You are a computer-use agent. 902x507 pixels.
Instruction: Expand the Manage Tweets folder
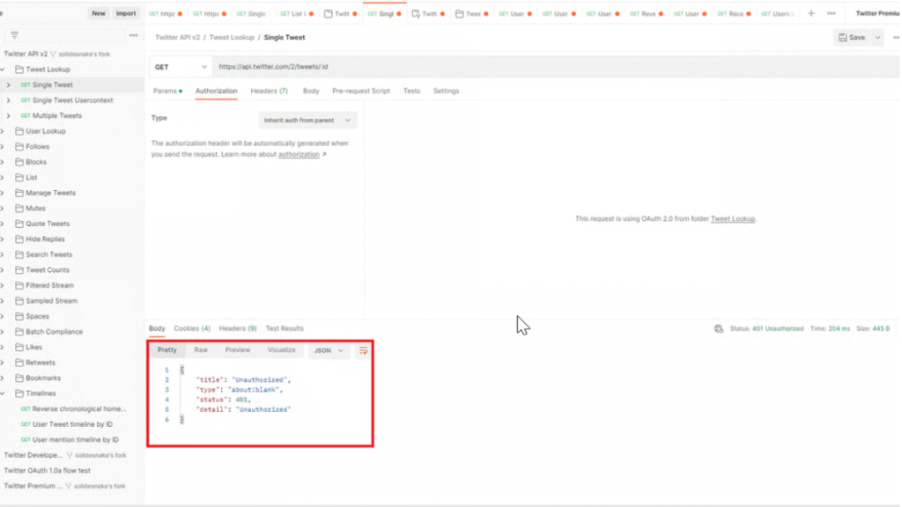click(3, 193)
